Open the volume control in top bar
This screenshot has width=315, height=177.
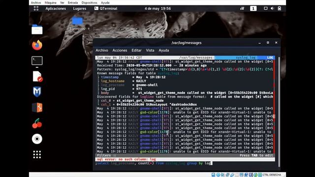pyautogui.click(x=272, y=8)
